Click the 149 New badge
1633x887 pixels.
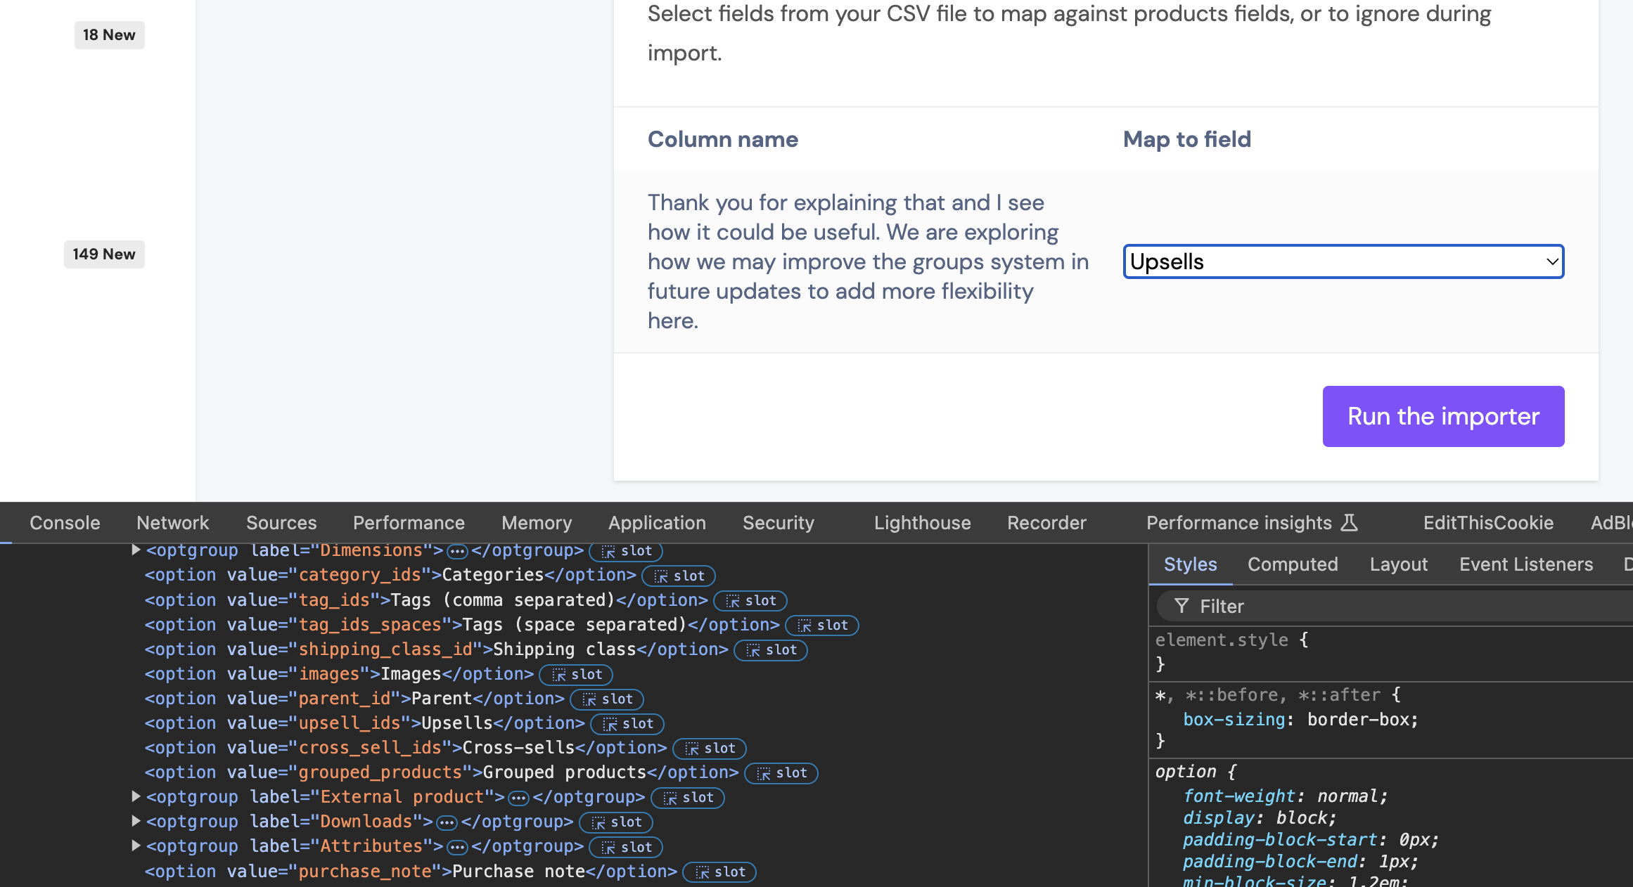click(x=104, y=254)
